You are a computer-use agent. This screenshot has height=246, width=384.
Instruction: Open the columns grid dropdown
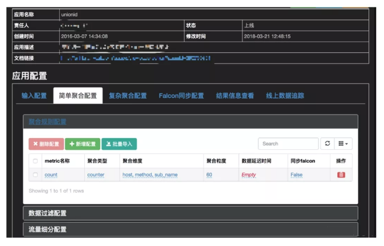(x=344, y=144)
